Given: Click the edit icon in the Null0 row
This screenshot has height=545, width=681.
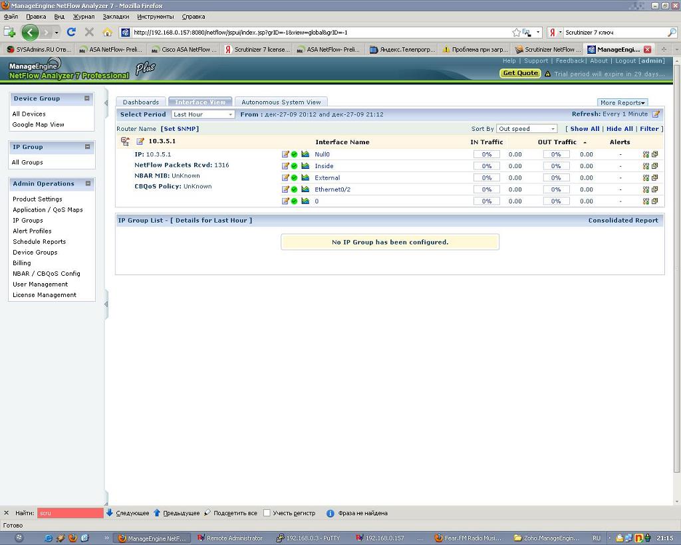Looking at the screenshot, I should 285,154.
